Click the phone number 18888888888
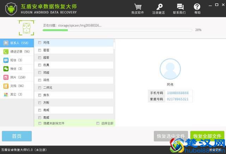The height and width of the screenshot is (154, 226). tap(178, 93)
